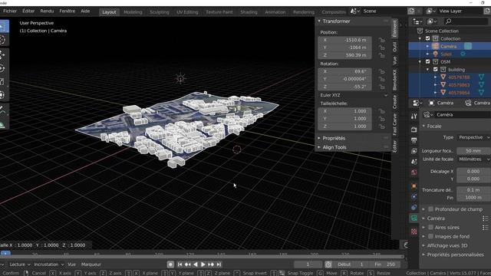Switch to the Shading workspace tab
Screen dimensions: 491x276
tap(249, 12)
